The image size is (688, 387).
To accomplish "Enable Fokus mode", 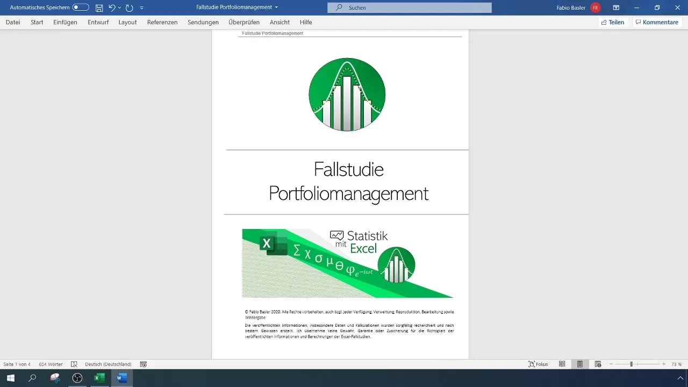I will coord(538,364).
